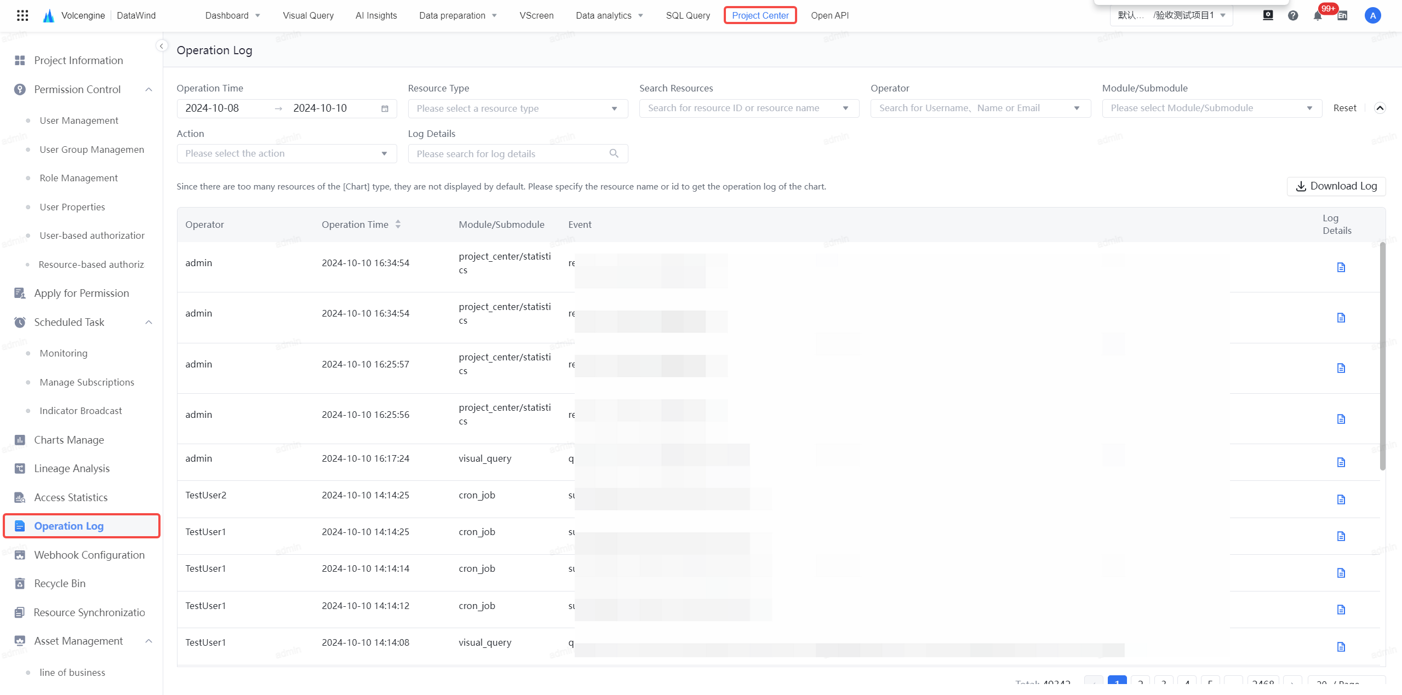
Task: Open User Properties in sidebar
Action: [x=72, y=207]
